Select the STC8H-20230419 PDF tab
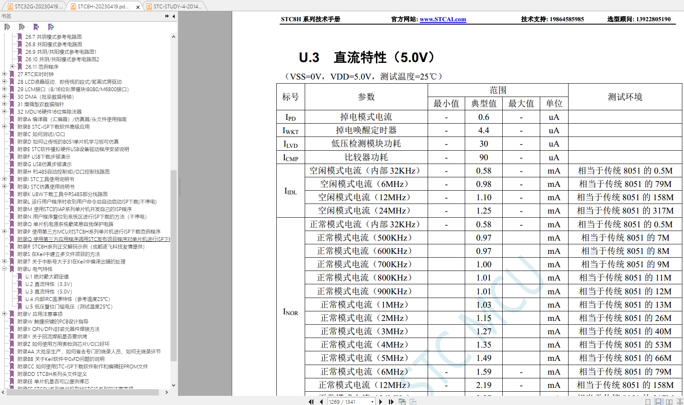The width and height of the screenshot is (684, 405). coord(103,6)
